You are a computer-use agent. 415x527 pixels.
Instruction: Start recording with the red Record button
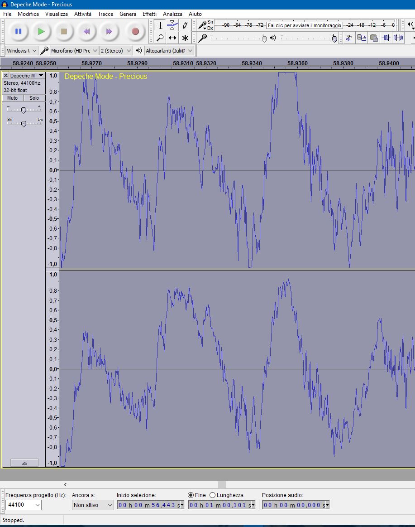click(x=135, y=31)
